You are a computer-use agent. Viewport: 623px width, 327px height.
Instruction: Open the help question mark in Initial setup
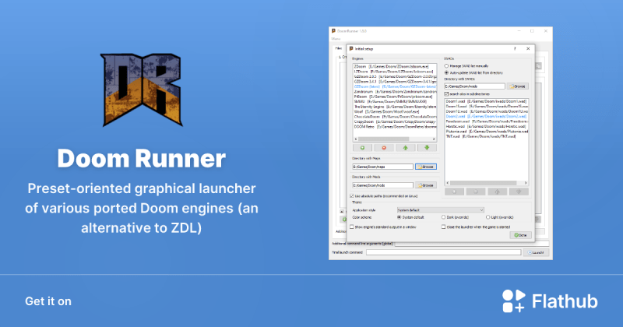coord(515,48)
